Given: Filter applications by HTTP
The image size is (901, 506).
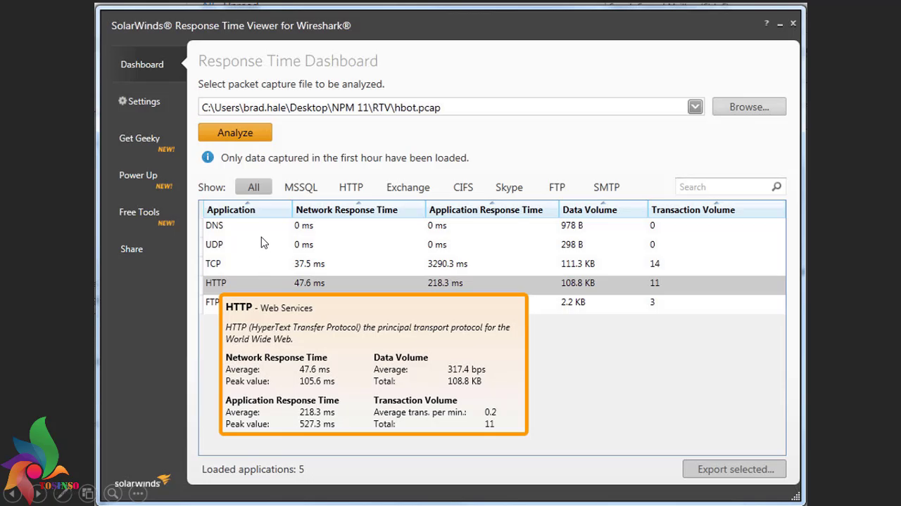Looking at the screenshot, I should pos(351,187).
